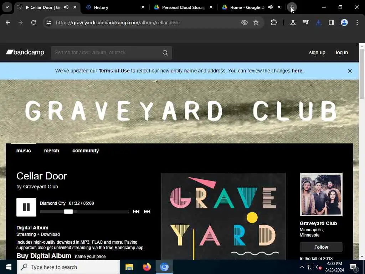This screenshot has width=365, height=274.
Task: Click the 'here' link in banner
Action: point(297,71)
